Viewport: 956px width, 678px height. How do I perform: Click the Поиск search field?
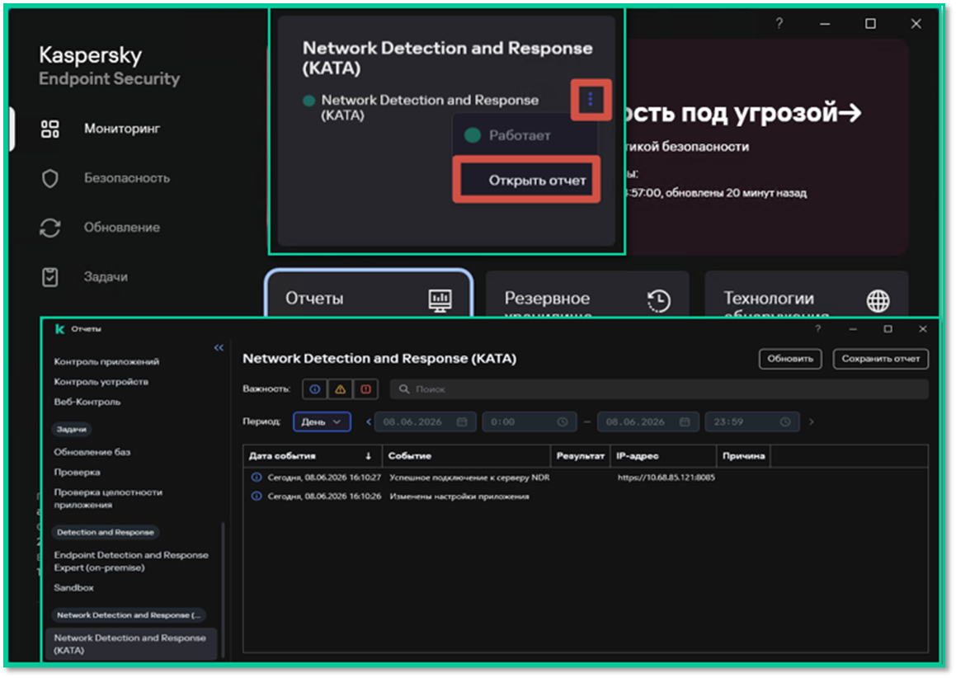[x=659, y=389]
